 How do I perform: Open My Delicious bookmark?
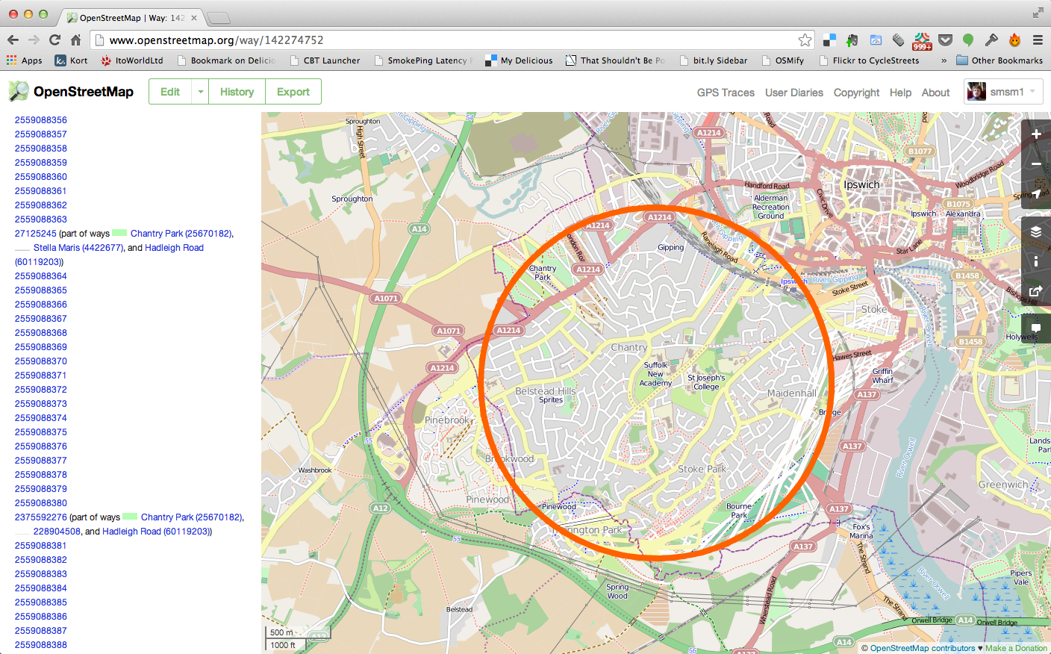pos(519,60)
